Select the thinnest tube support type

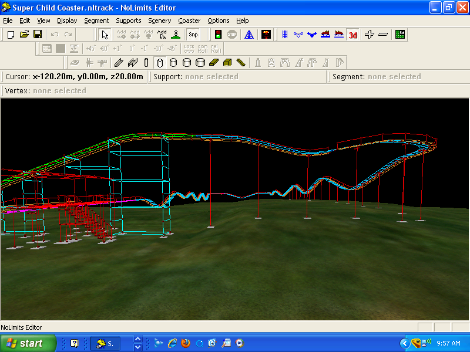point(146,63)
